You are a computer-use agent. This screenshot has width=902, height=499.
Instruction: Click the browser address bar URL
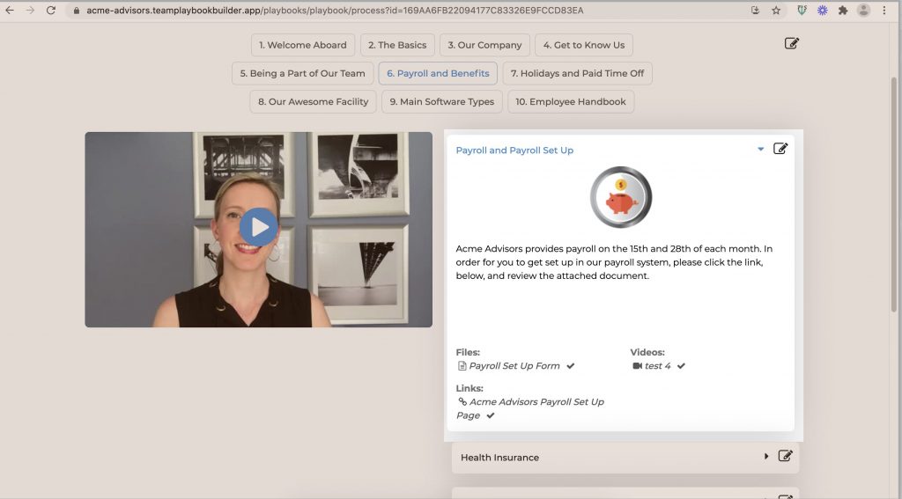coord(335,11)
